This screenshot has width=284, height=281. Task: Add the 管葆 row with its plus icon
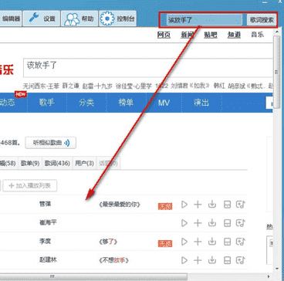198,205
